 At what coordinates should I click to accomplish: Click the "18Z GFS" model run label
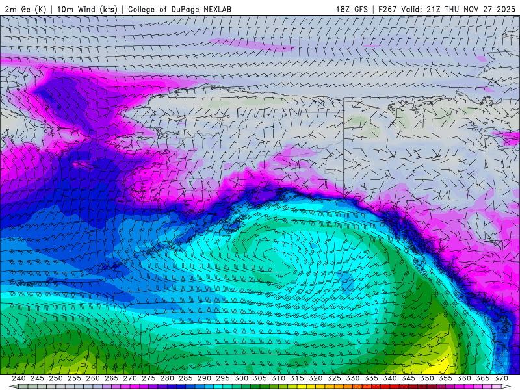[x=352, y=9]
